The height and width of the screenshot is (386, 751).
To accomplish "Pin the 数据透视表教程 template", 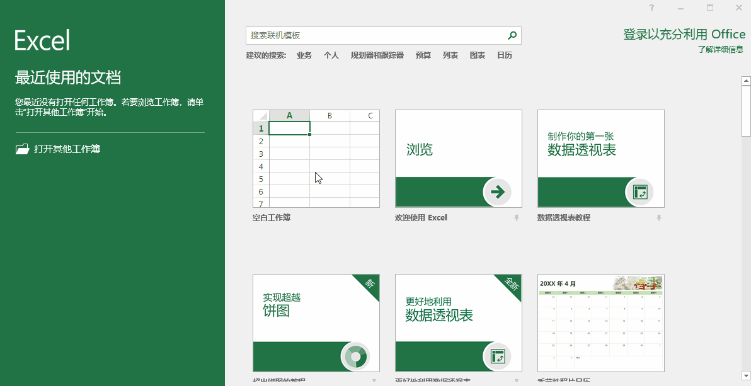I will [x=659, y=218].
